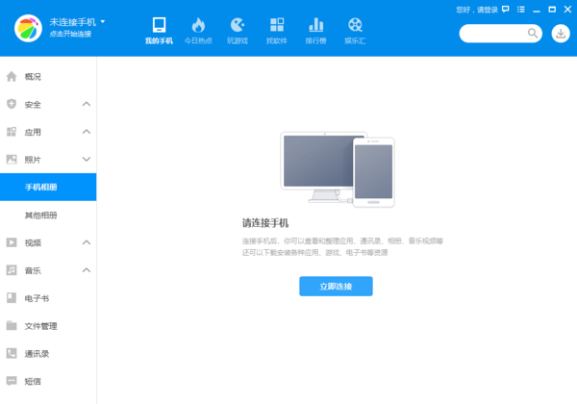Open the 今日热点 flame icon
Screen dimensions: 577x404
click(198, 25)
